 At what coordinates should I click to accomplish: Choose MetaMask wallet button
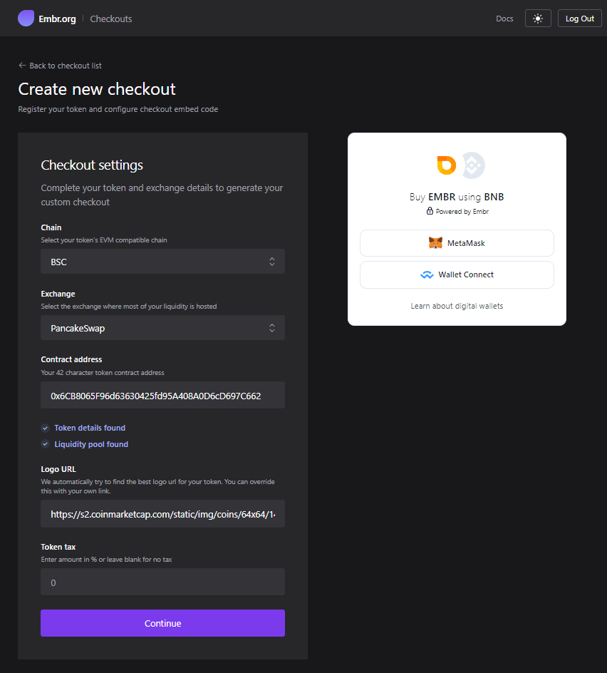[x=457, y=243]
